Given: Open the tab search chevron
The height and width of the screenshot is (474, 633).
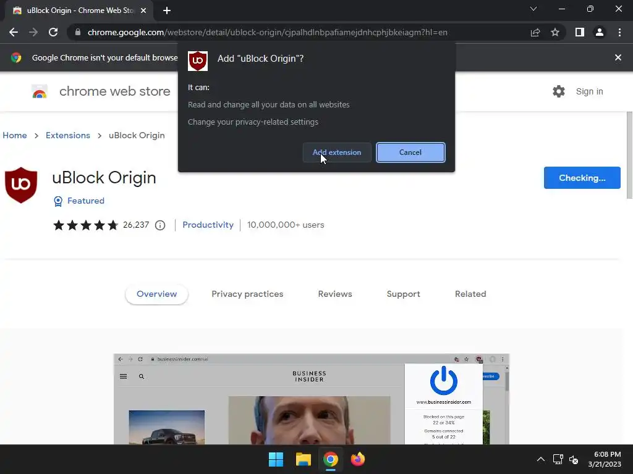Looking at the screenshot, I should click(x=533, y=9).
